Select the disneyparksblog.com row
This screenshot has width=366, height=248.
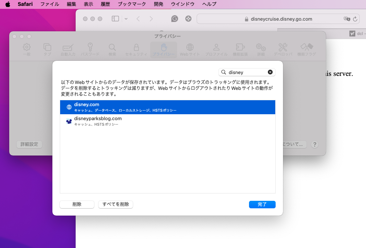[168, 121]
